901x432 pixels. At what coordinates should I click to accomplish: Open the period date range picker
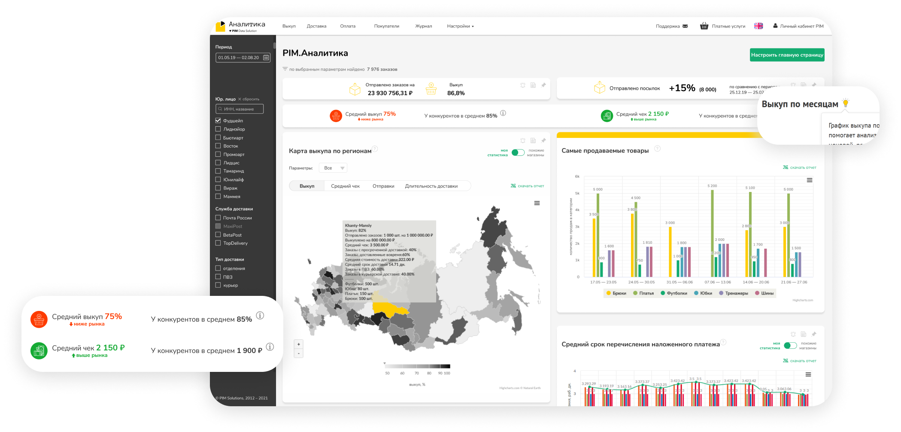tap(243, 58)
